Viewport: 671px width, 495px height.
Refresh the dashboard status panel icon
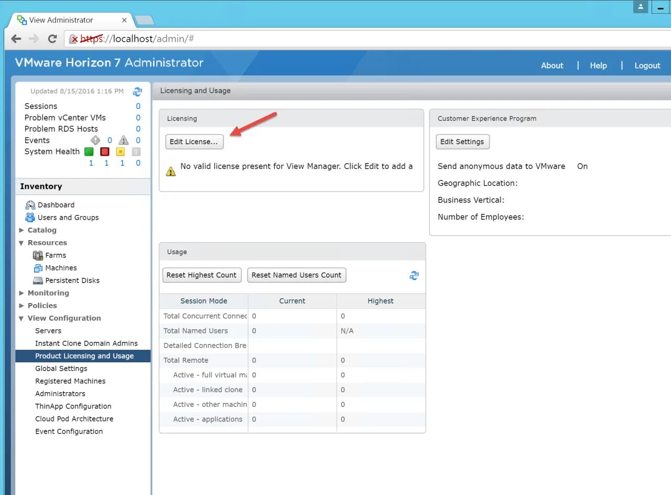(x=137, y=92)
